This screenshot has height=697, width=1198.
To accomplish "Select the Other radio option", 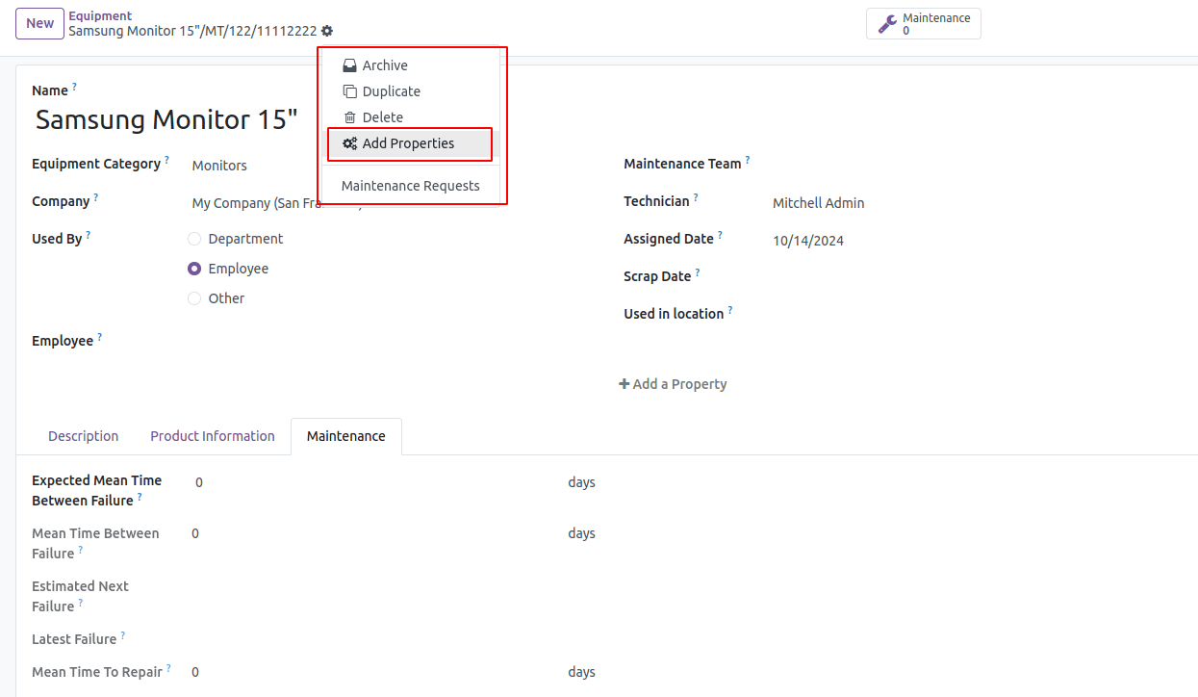I will coord(194,298).
